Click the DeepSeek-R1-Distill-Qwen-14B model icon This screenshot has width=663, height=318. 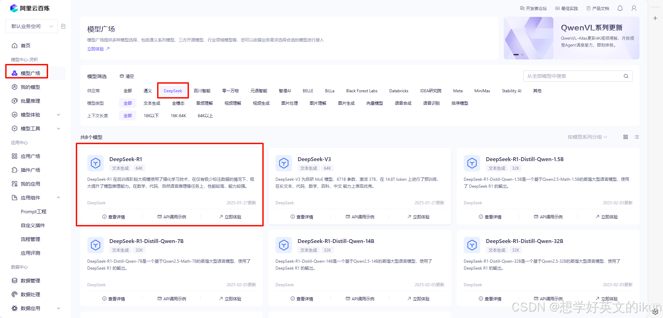[x=284, y=245]
